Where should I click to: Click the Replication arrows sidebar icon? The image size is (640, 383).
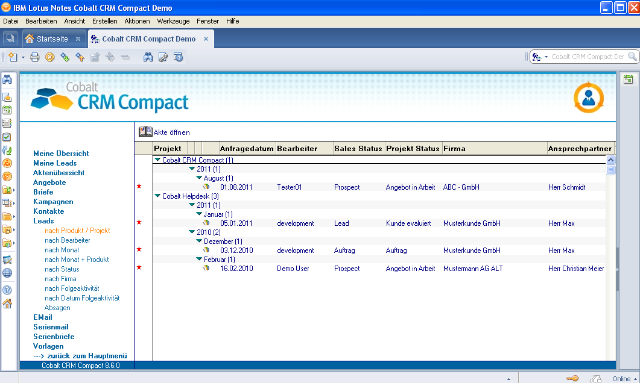7,150
